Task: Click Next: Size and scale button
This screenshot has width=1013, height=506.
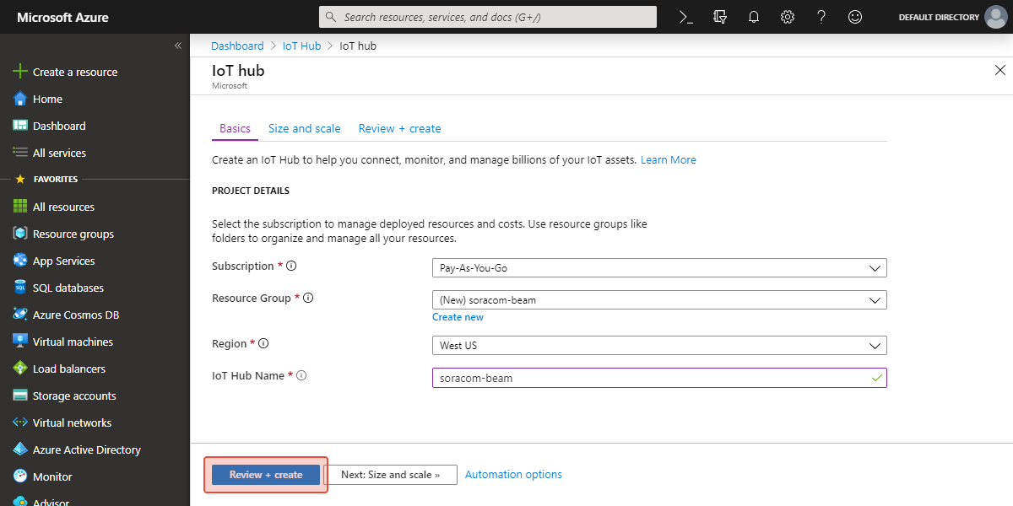Action: pyautogui.click(x=390, y=475)
